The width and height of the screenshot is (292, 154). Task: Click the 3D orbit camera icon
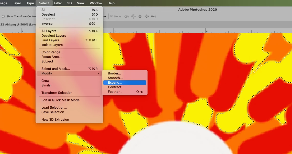click(127, 17)
